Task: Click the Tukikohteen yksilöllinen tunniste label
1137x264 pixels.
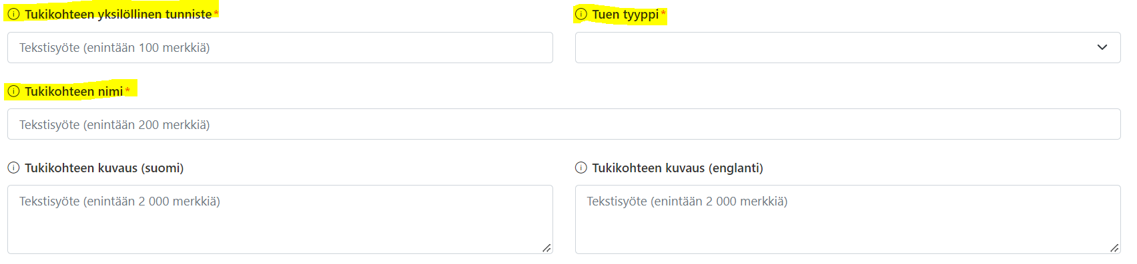Action: pyautogui.click(x=118, y=14)
